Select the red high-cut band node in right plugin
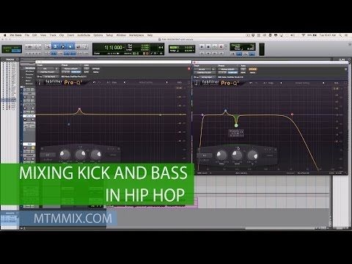The image size is (352, 264). (292, 114)
